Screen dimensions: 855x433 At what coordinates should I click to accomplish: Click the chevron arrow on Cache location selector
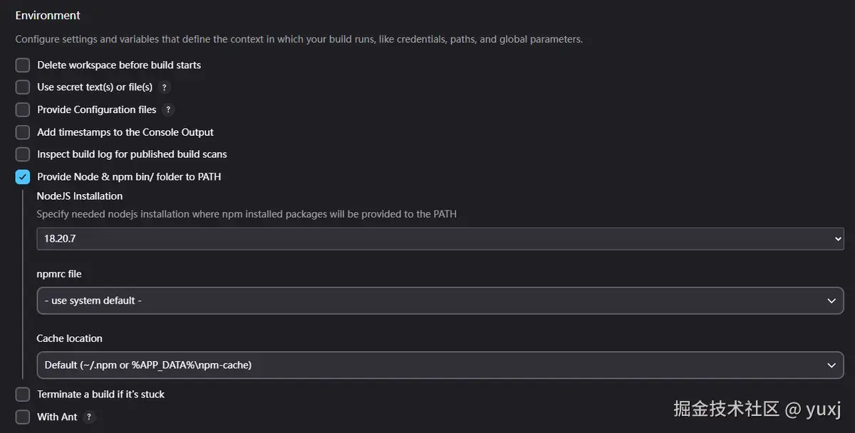click(831, 365)
